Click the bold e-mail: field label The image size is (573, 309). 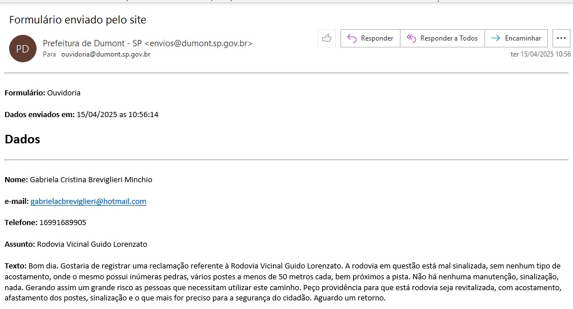16,201
